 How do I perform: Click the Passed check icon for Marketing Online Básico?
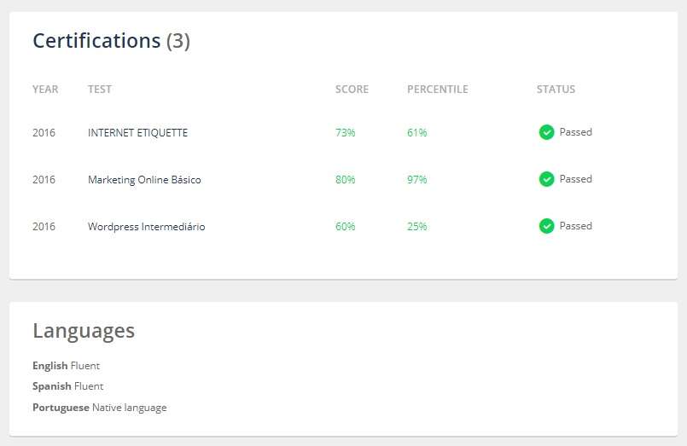click(546, 179)
